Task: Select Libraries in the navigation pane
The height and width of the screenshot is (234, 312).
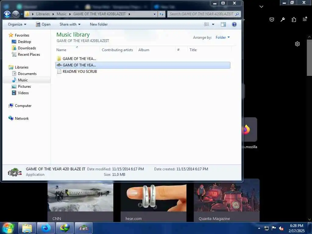Action: pyautogui.click(x=22, y=67)
